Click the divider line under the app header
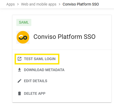This screenshot has height=105, width=114. pos(62,50)
